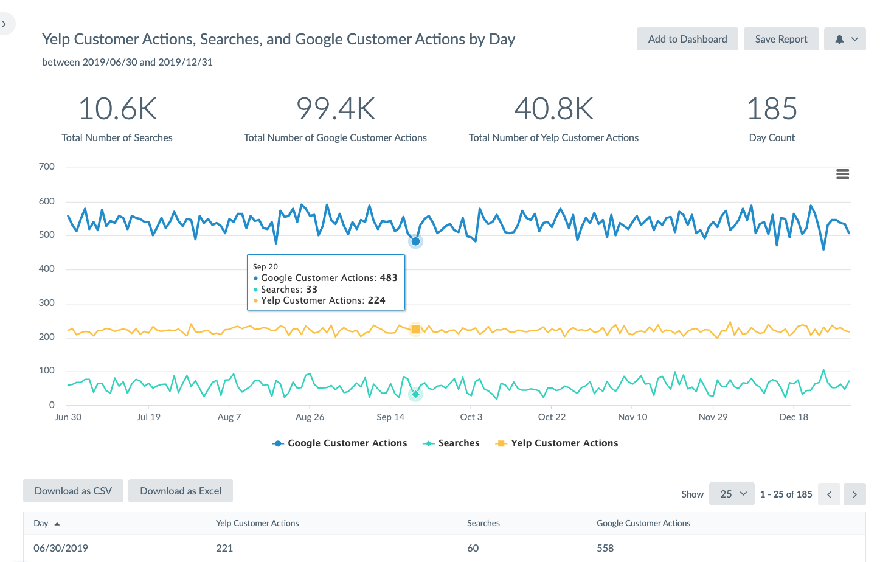Toggle Searches legend series
Screen dimensions: 894x562
(x=451, y=443)
